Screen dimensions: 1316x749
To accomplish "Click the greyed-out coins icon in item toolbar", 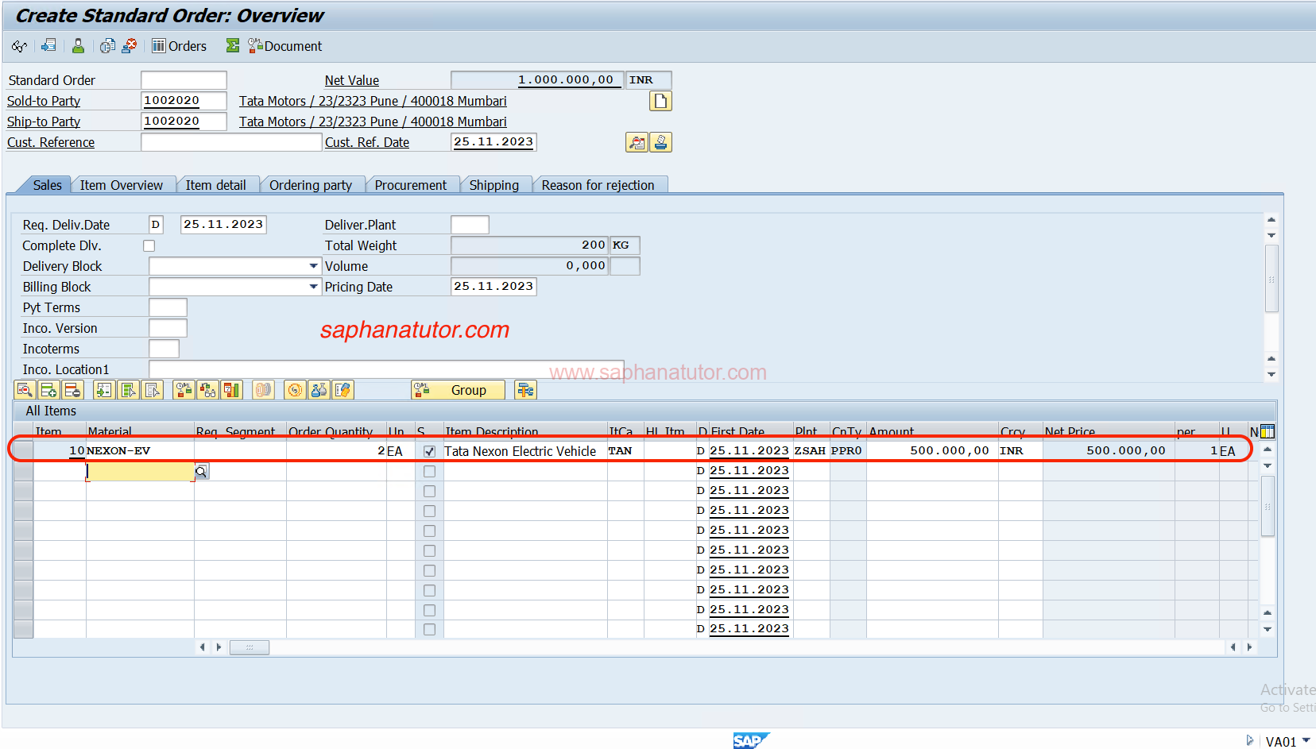I will click(263, 390).
